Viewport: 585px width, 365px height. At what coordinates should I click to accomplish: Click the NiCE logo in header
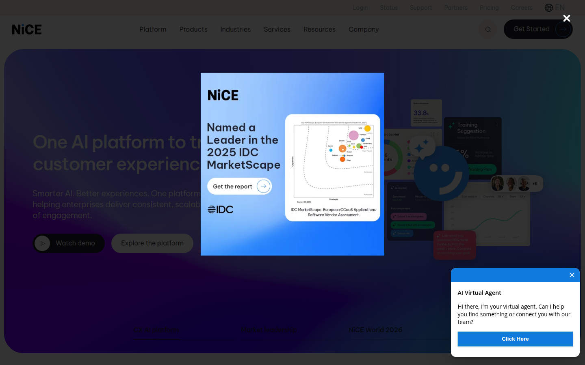pyautogui.click(x=27, y=30)
